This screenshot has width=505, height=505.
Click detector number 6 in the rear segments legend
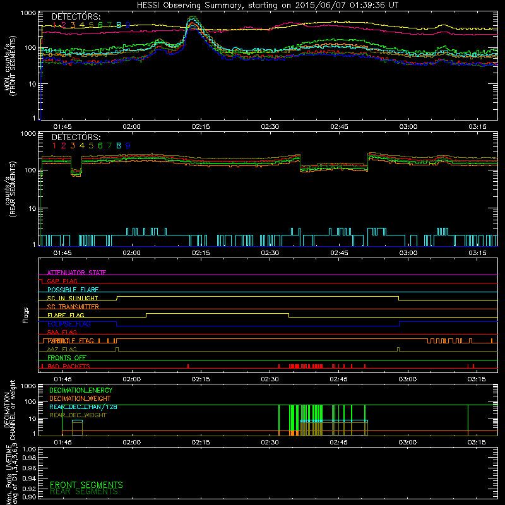tap(100, 146)
